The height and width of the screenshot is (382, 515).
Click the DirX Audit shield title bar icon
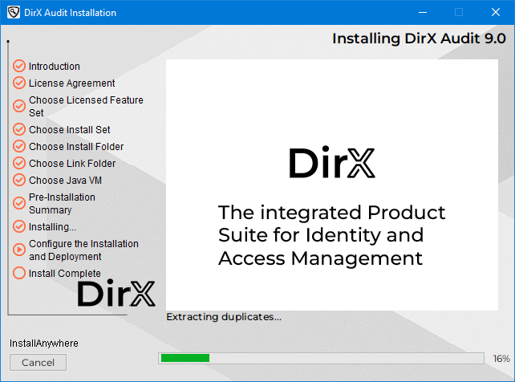(x=13, y=12)
